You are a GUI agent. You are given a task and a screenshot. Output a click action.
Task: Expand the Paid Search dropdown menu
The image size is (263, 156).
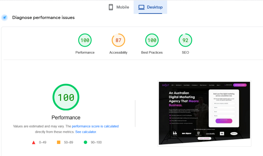pyautogui.click(x=179, y=85)
